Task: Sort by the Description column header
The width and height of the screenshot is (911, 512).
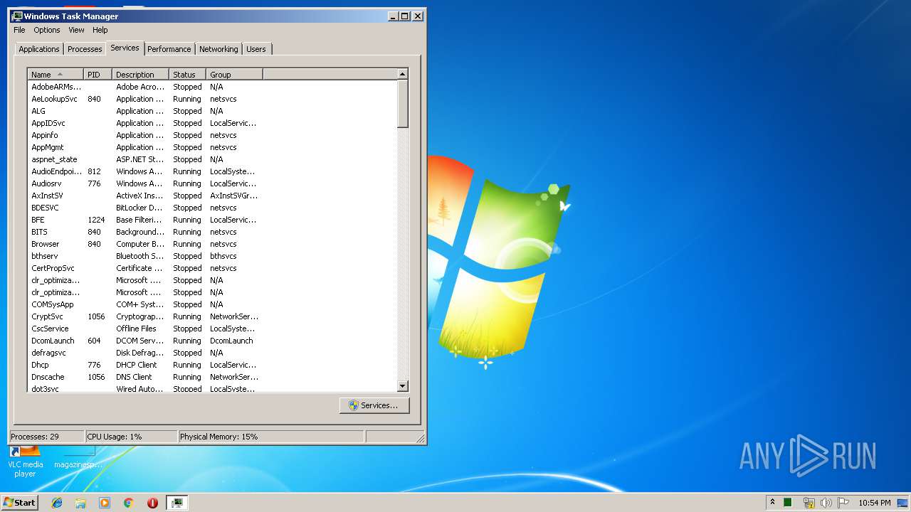Action: (x=141, y=74)
